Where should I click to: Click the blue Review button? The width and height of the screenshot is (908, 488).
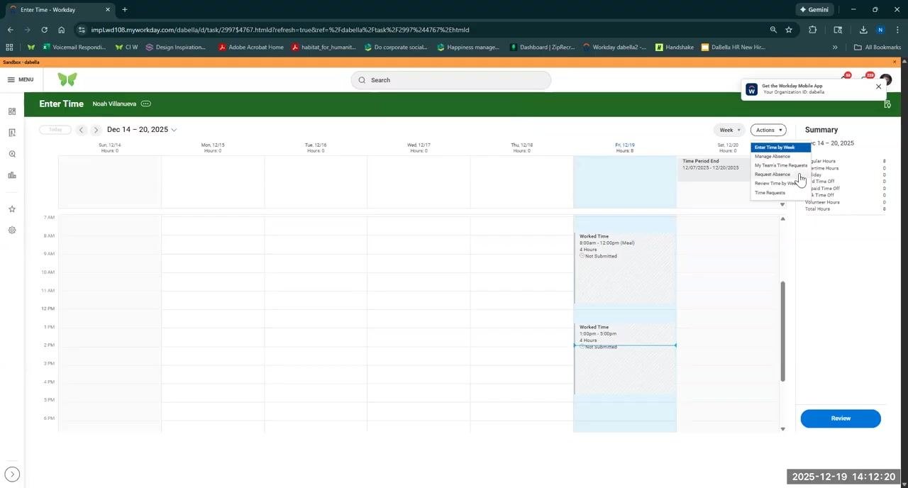pyautogui.click(x=841, y=418)
